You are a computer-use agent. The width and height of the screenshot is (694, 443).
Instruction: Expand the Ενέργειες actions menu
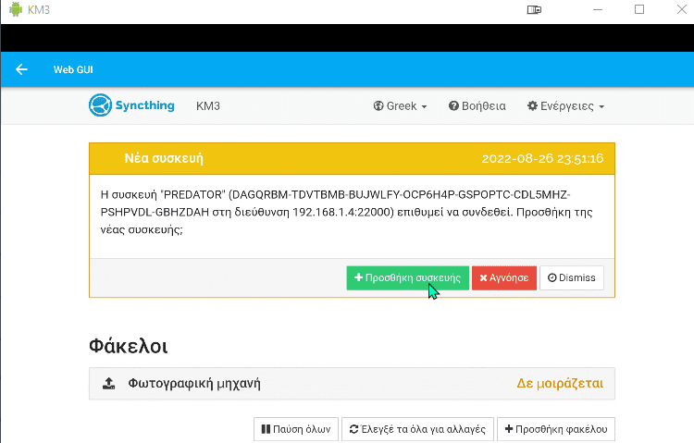(565, 106)
